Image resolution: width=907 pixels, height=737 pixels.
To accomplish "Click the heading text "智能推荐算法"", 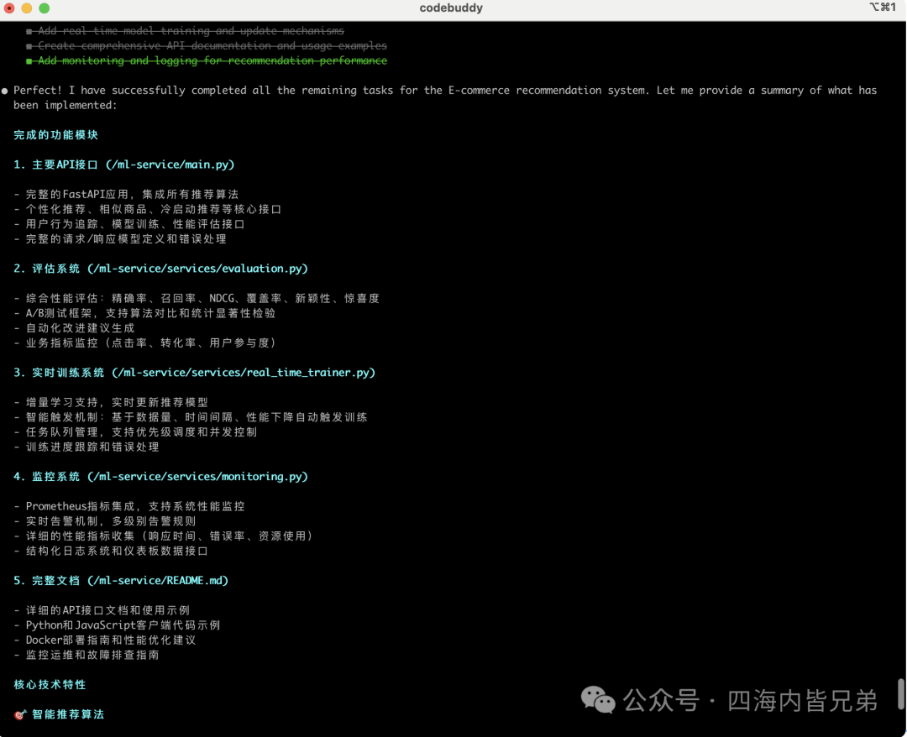I will pos(68,715).
